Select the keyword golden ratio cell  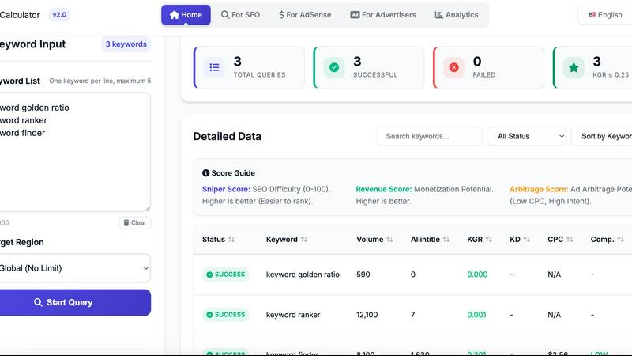(303, 275)
